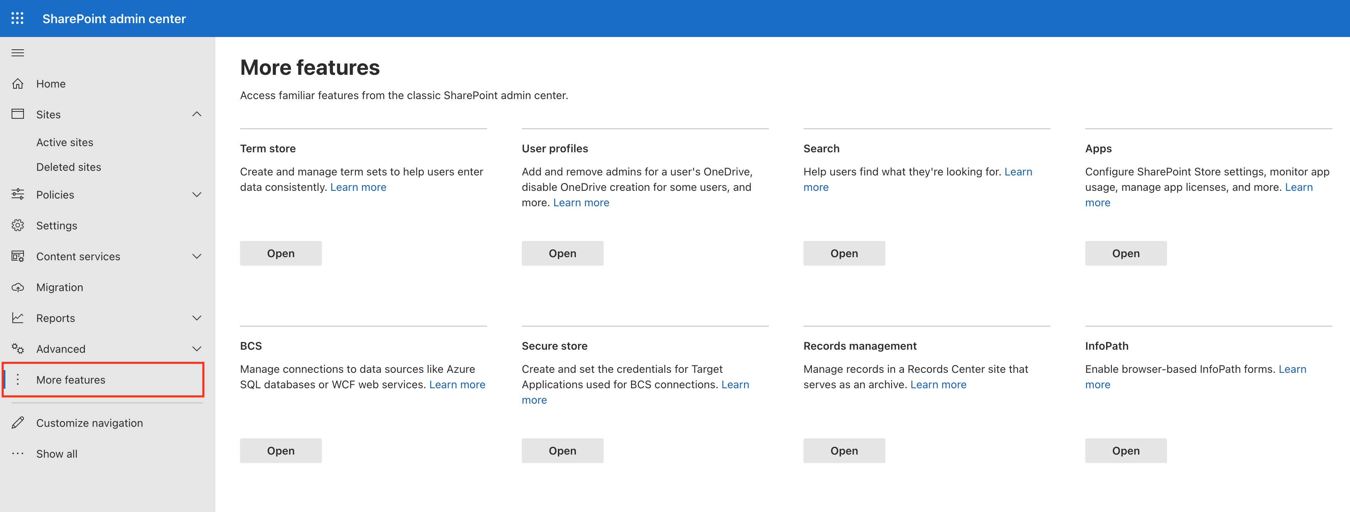
Task: Expand the Policies section chevron
Action: coord(196,195)
